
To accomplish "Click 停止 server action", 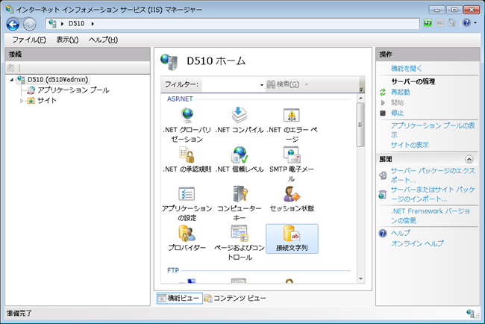I will 397,113.
